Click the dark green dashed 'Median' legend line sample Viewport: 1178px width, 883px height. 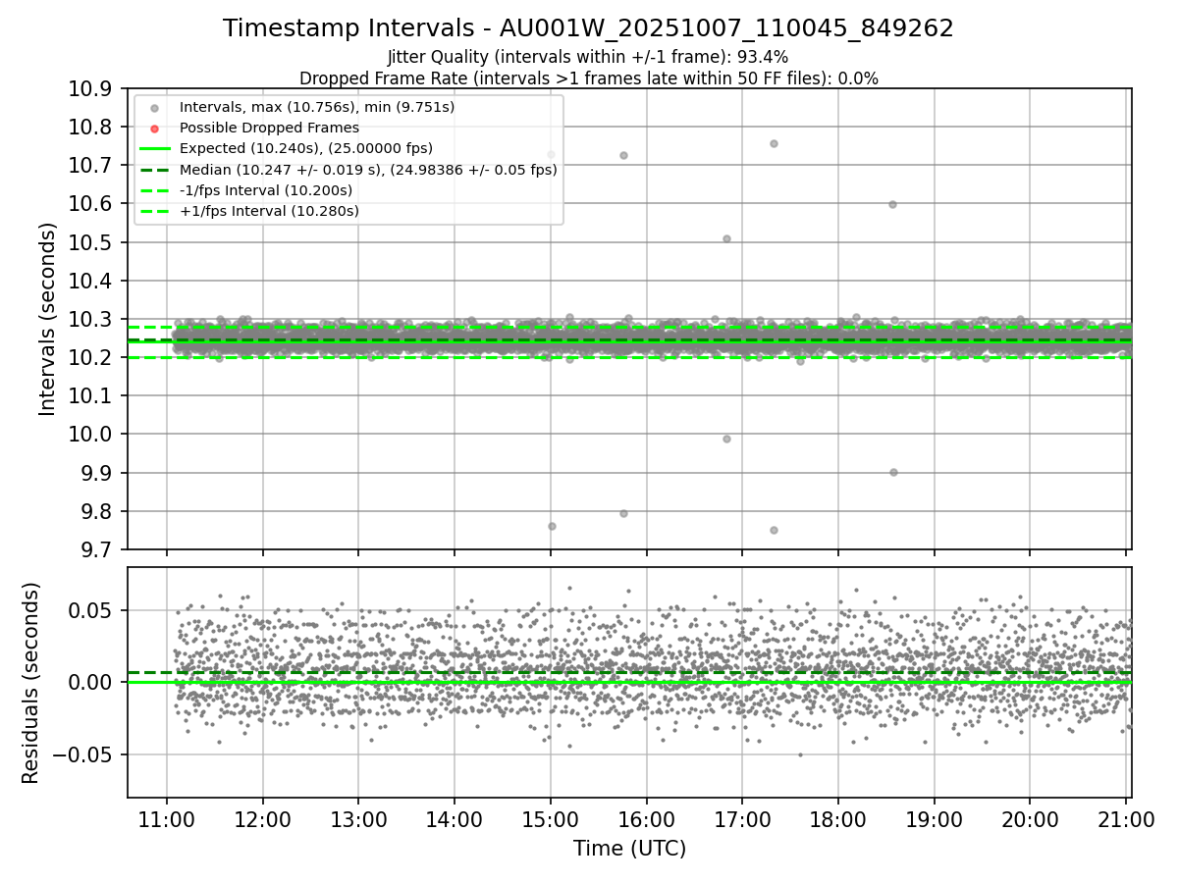(x=154, y=170)
